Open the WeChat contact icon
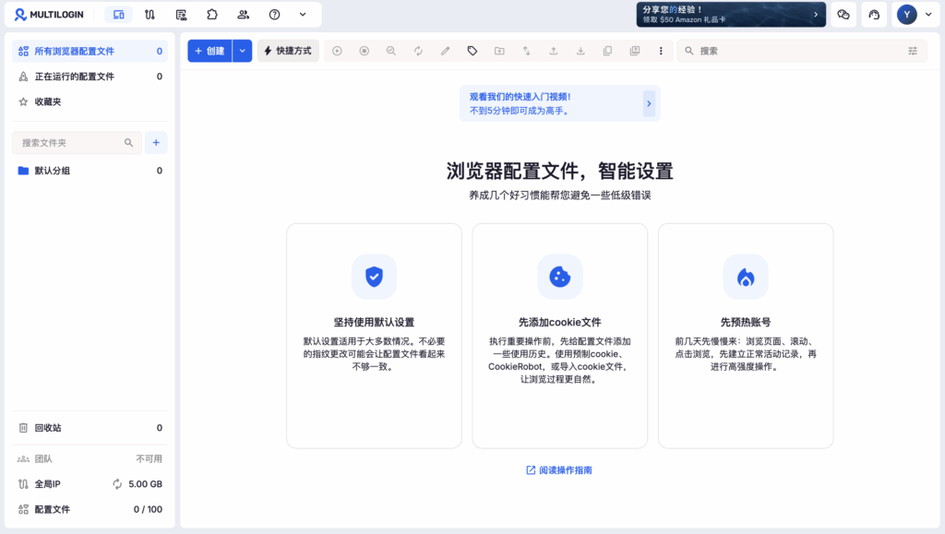 843,15
